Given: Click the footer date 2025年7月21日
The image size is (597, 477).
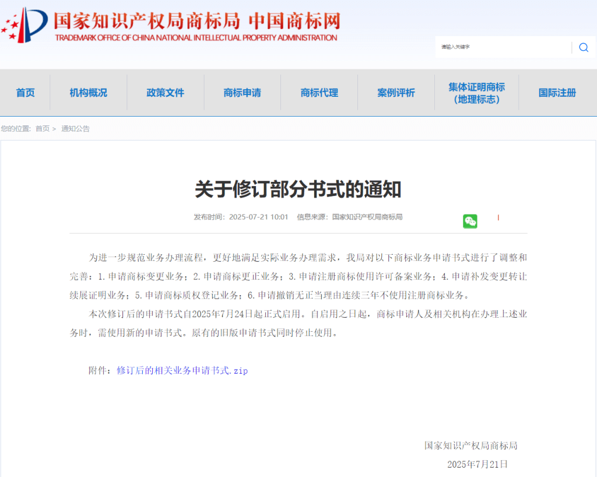Looking at the screenshot, I should [x=477, y=464].
